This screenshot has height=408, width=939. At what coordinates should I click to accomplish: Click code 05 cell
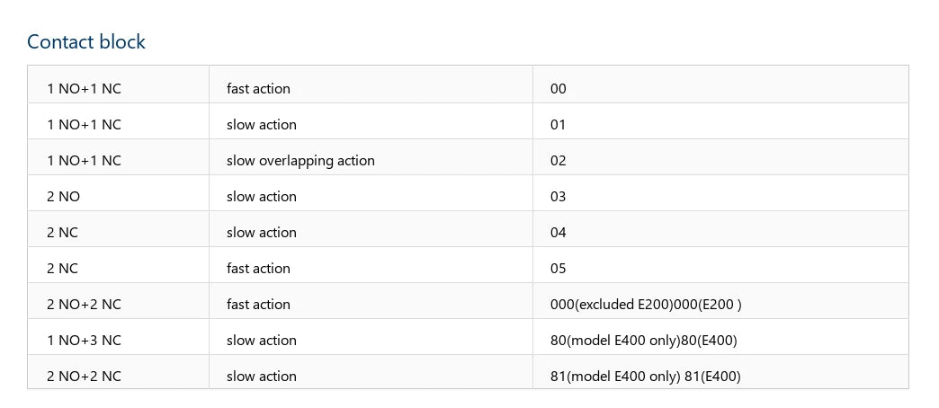click(720, 265)
